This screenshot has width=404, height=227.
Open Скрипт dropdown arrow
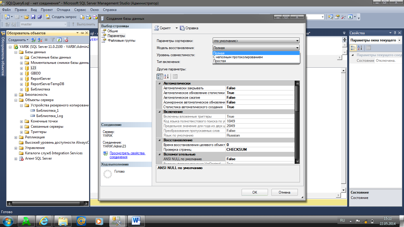click(x=177, y=28)
